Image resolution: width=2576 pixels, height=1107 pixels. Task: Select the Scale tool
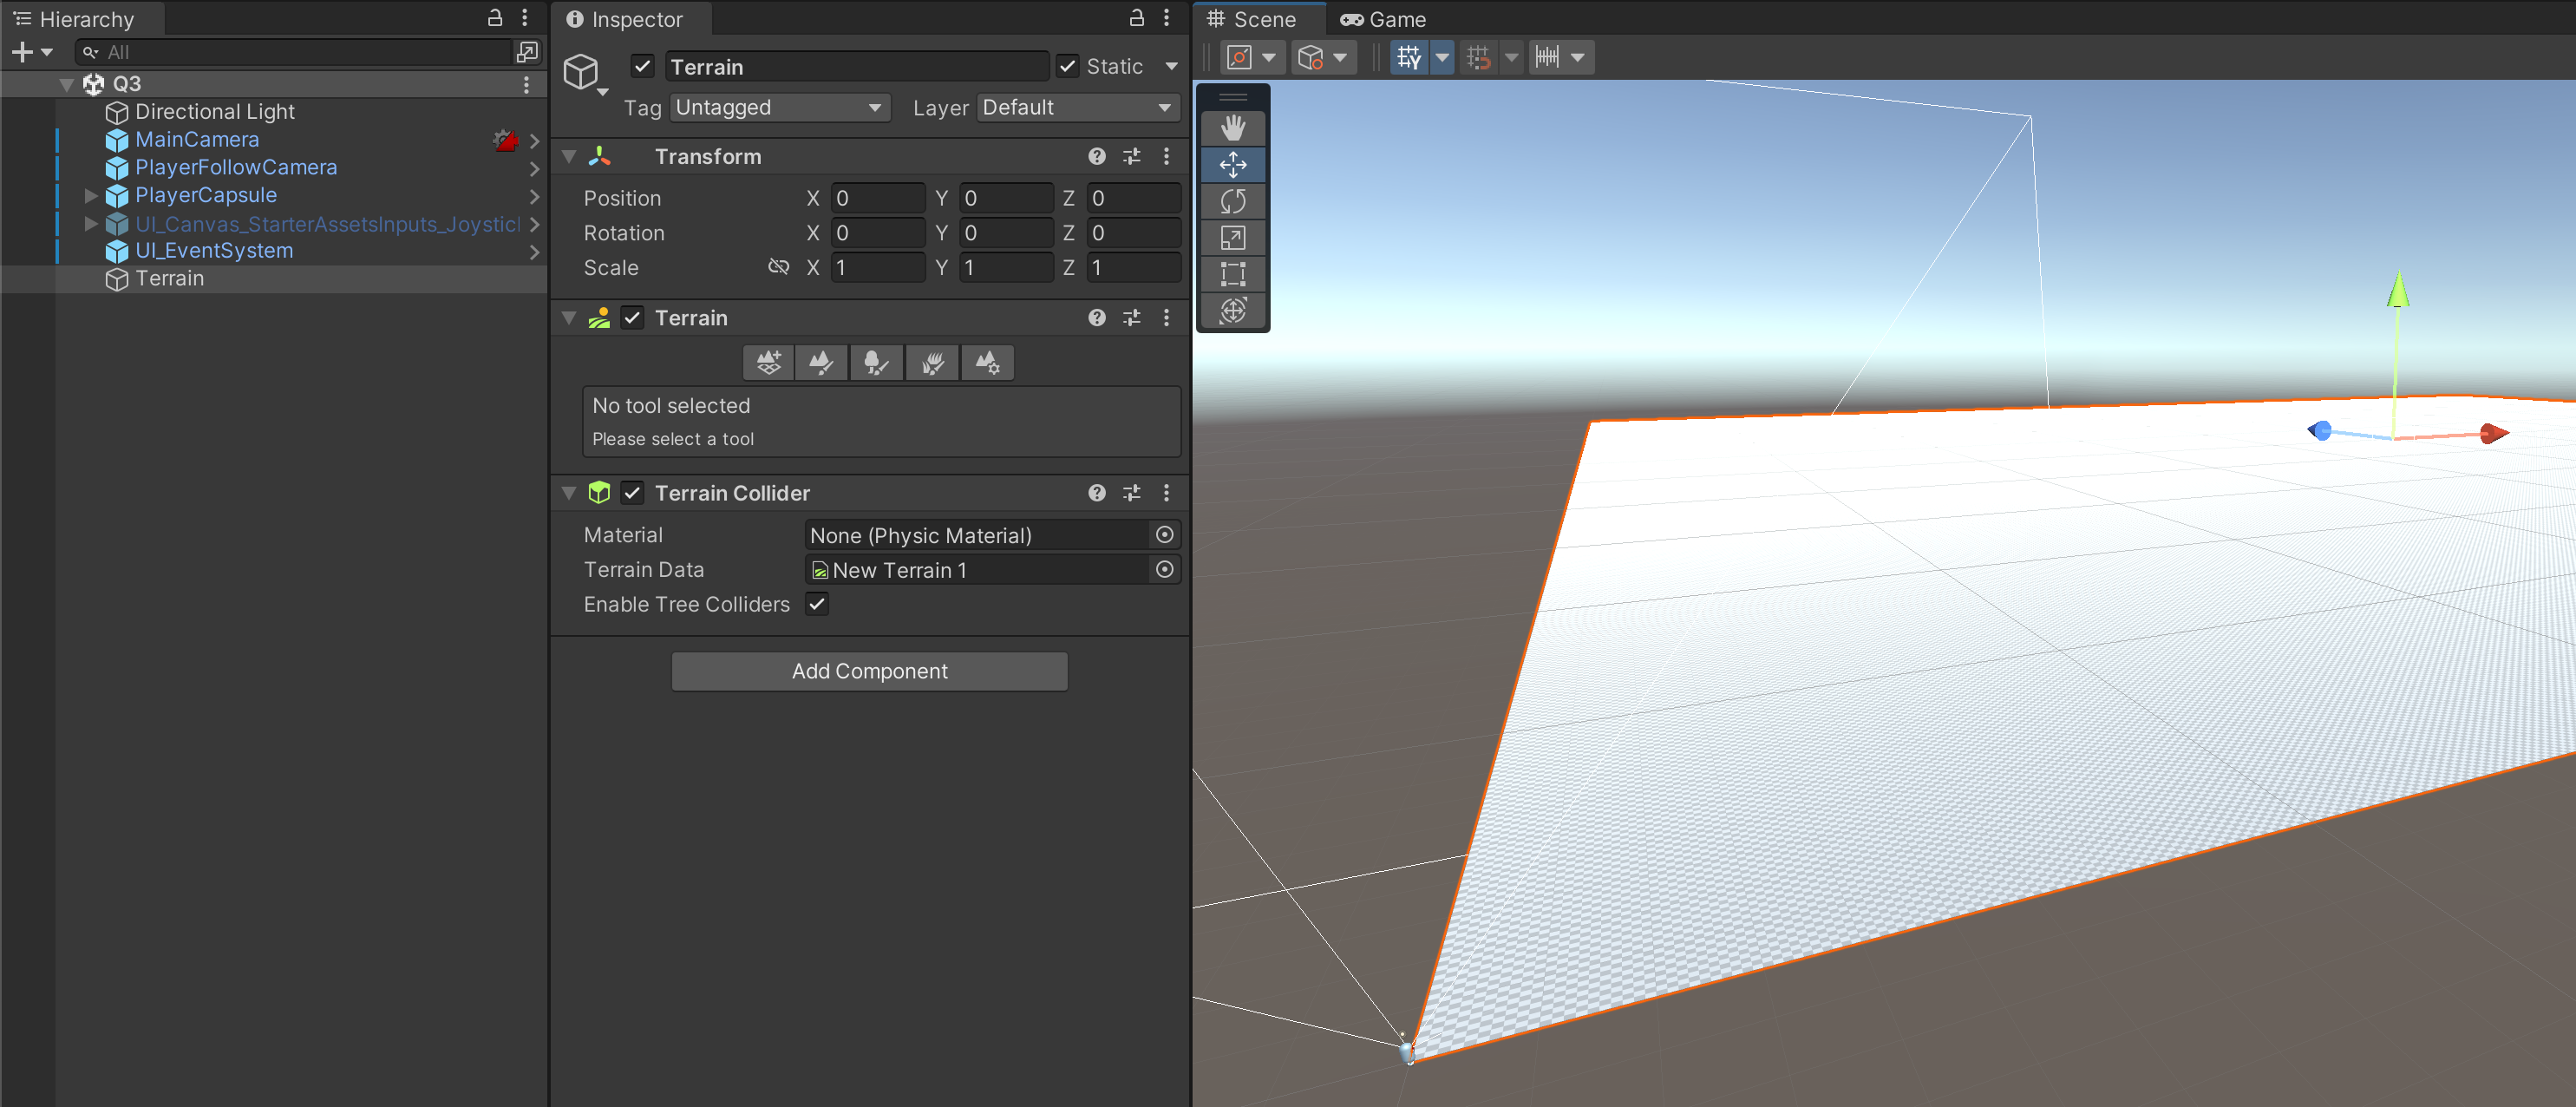(1232, 238)
